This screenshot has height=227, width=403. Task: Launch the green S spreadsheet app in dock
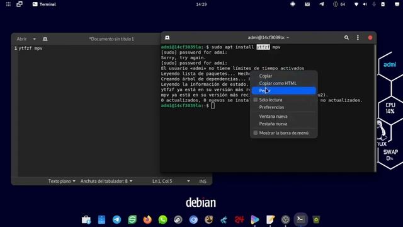[x=132, y=219]
